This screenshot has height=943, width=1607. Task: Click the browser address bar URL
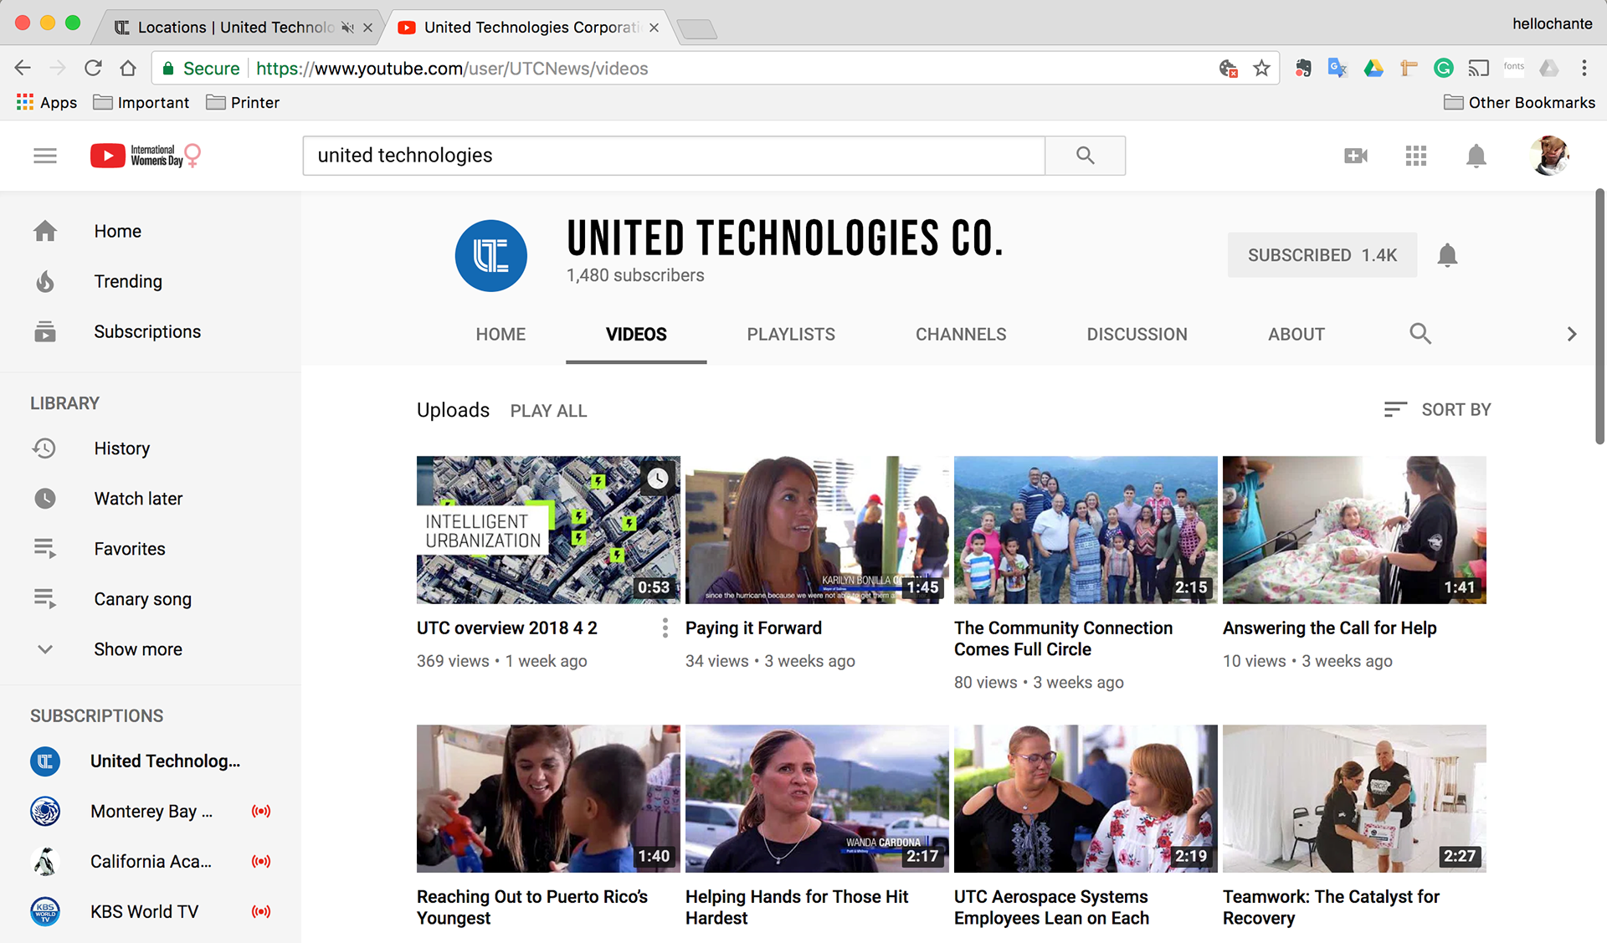pos(452,69)
